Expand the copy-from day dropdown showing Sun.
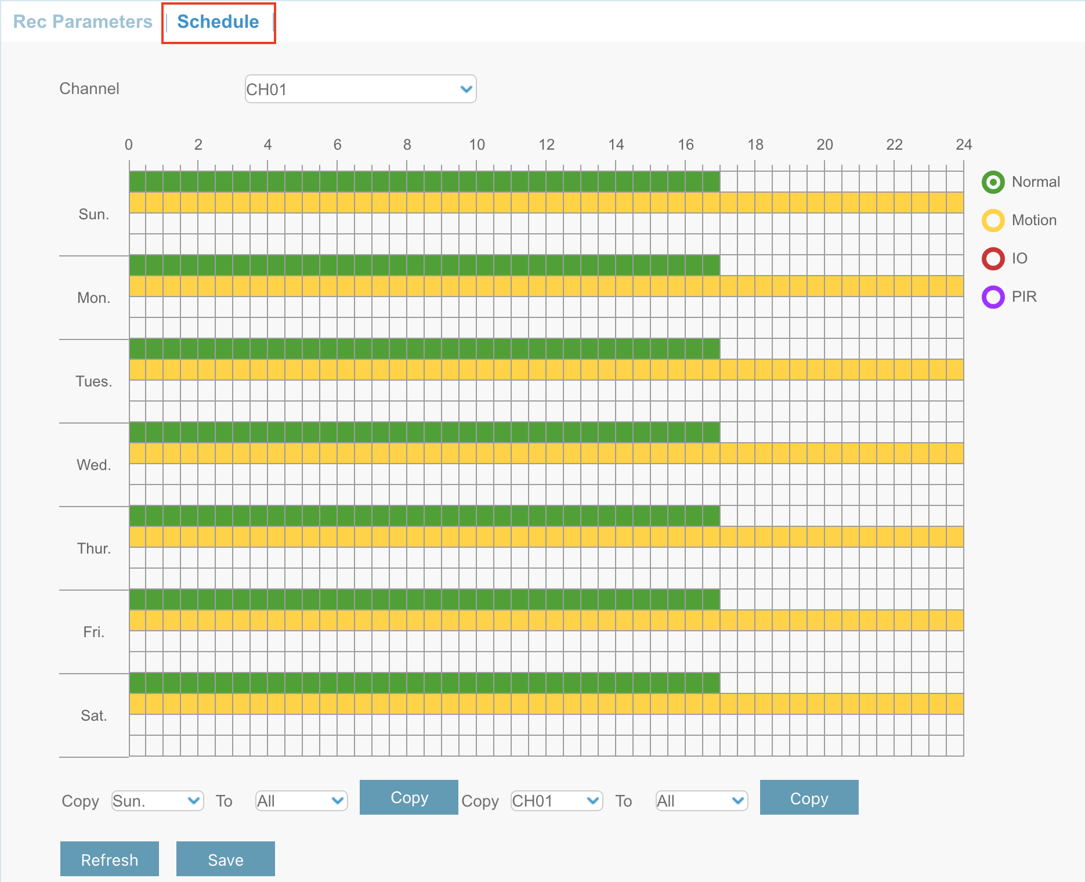The width and height of the screenshot is (1085, 882). coord(157,801)
